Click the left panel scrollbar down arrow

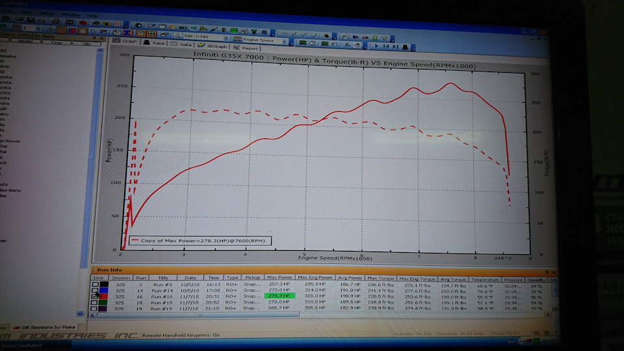pos(81,313)
